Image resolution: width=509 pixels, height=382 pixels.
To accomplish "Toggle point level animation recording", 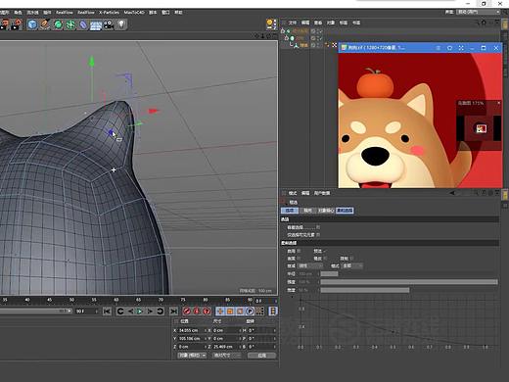I will (x=259, y=311).
